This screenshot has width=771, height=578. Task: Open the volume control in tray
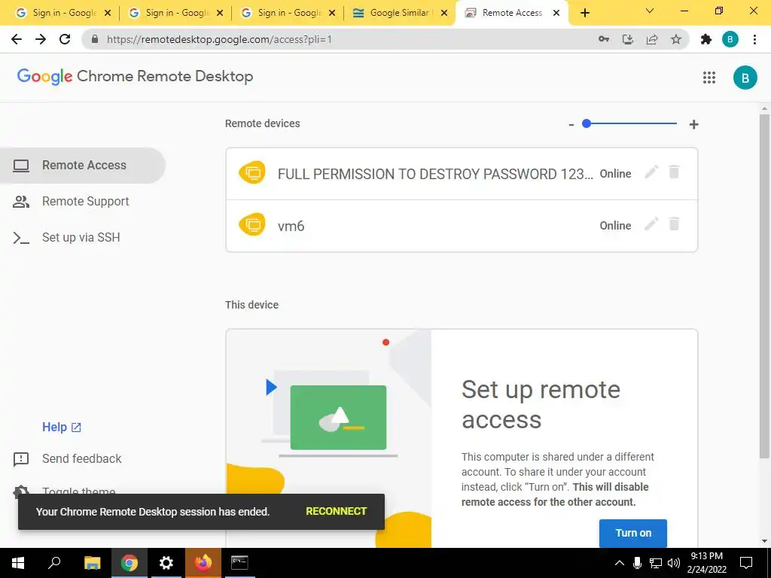[x=674, y=563]
